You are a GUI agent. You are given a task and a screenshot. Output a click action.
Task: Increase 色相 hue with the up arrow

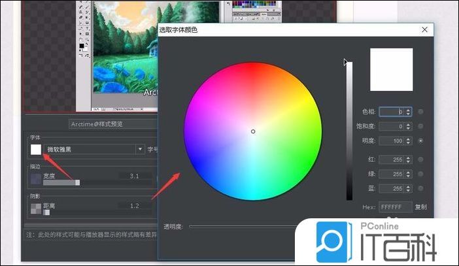(409, 109)
